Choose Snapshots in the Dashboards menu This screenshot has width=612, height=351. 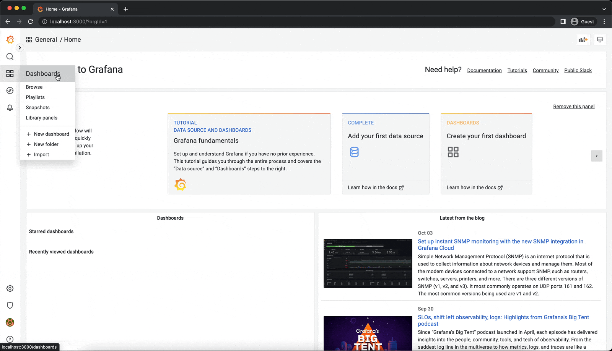(37, 107)
